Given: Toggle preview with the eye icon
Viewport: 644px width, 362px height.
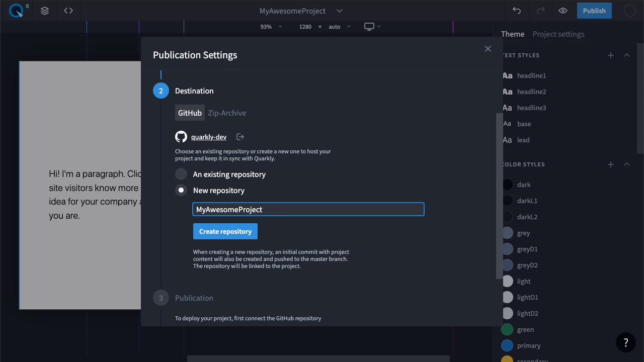Looking at the screenshot, I should [x=563, y=11].
